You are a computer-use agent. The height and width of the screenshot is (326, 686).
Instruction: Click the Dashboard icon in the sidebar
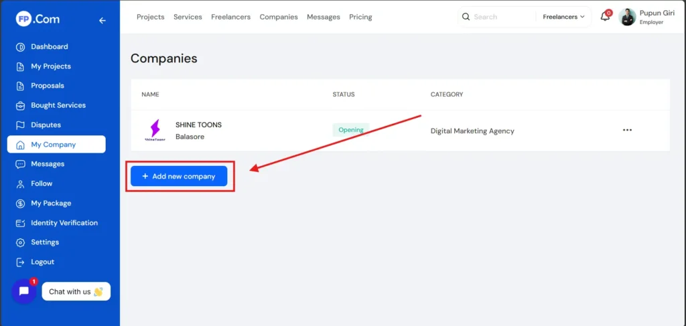point(20,47)
